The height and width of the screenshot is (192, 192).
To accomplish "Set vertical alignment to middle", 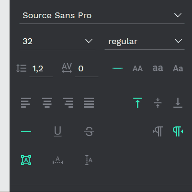I will click(158, 102).
